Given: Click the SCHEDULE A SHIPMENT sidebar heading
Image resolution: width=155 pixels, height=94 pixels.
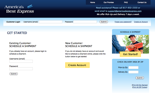Looking at the screenshot, I should click(x=130, y=32).
